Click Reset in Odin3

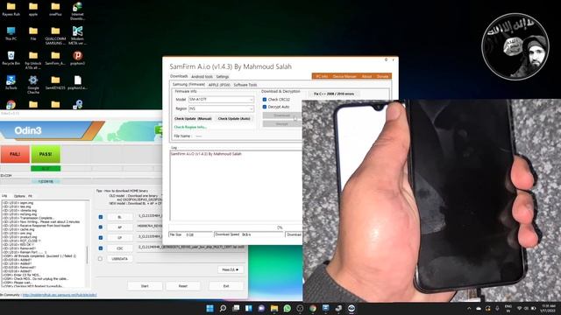click(183, 286)
